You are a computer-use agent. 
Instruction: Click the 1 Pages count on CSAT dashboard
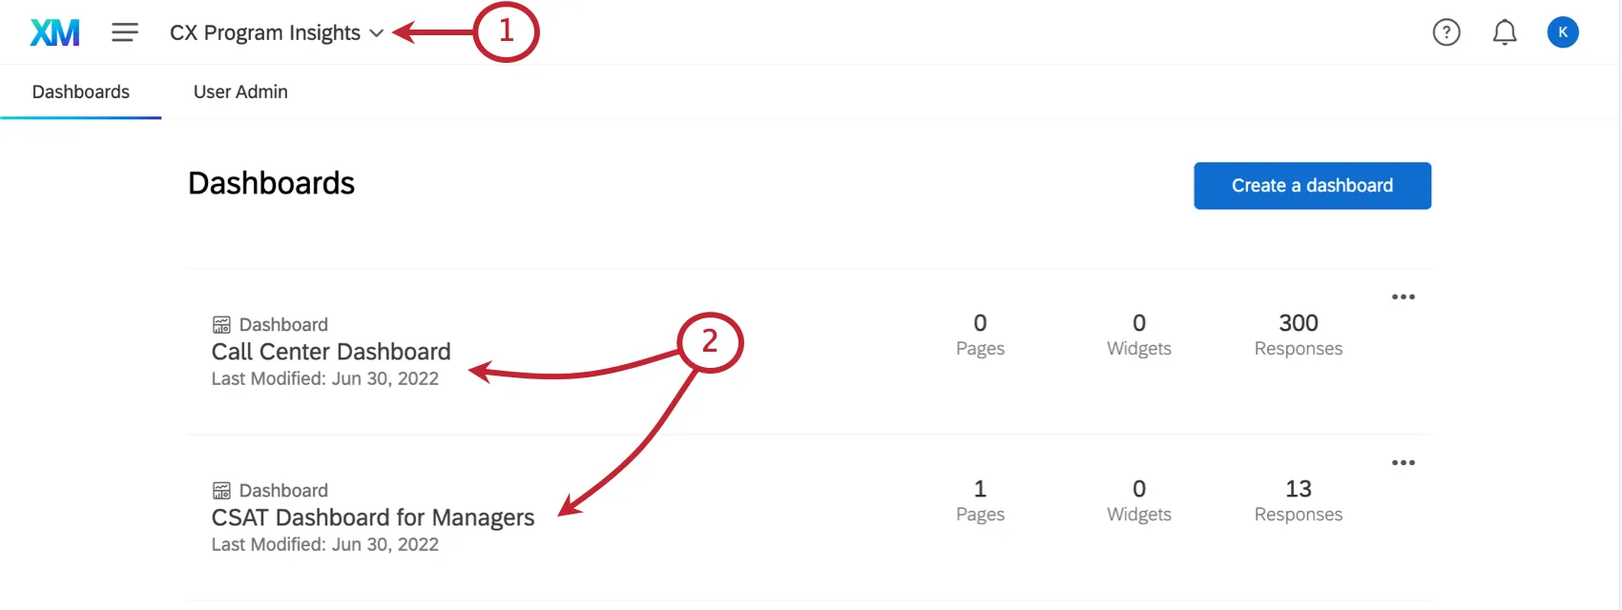[980, 499]
